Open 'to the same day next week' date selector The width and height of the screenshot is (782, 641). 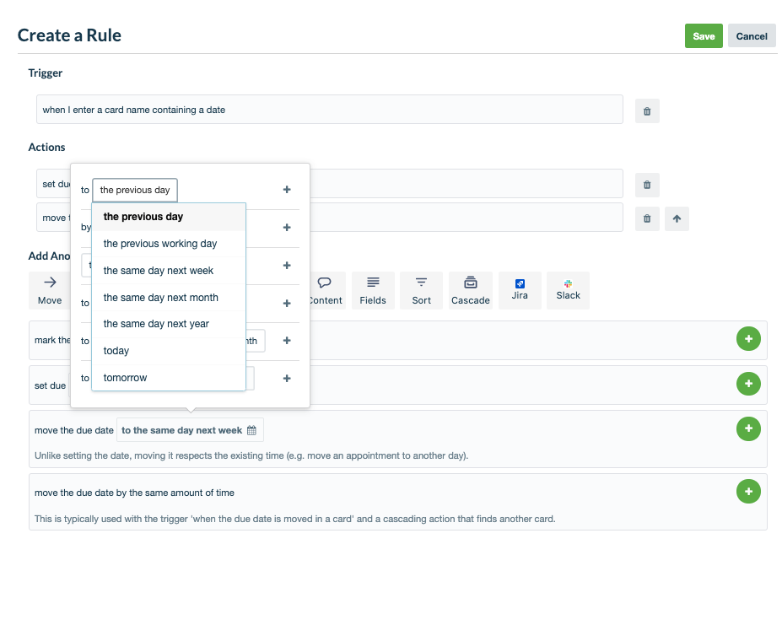(x=190, y=430)
